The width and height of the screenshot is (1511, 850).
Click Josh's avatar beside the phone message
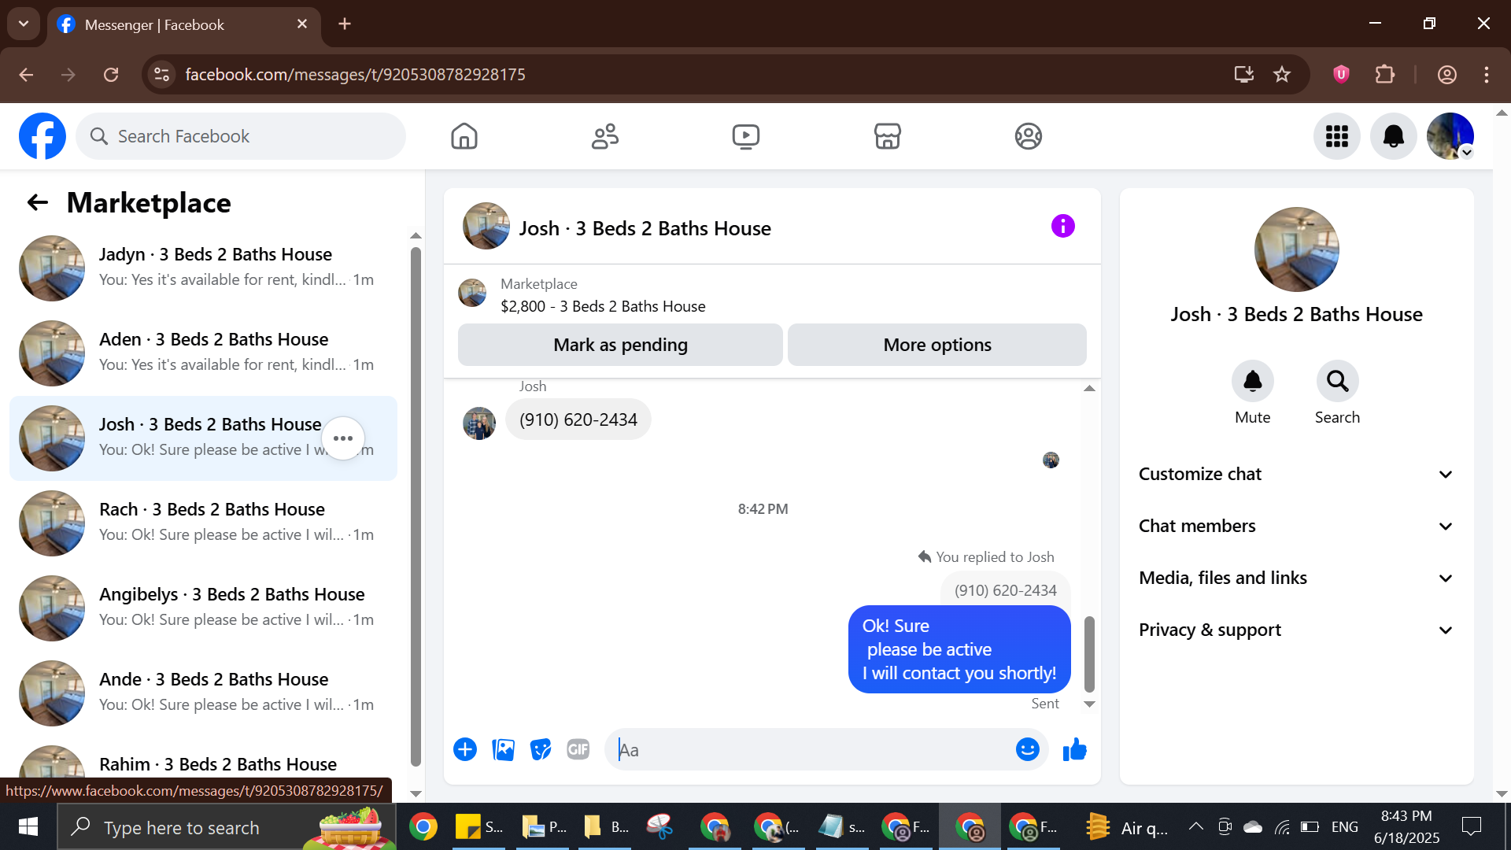479,423
